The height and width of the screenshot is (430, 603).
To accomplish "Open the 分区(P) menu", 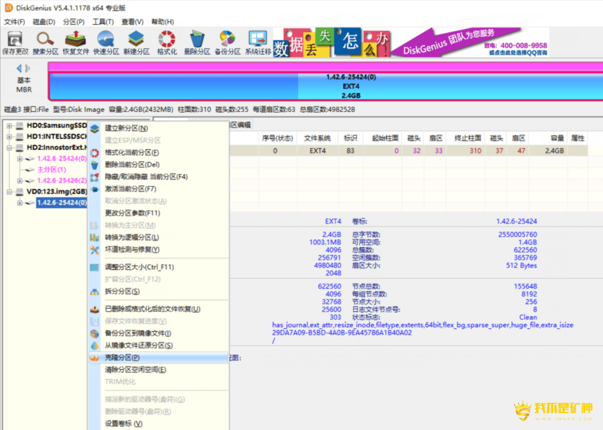I will 74,22.
